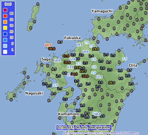Click the yellow 20-30 mm legend swatch
Screen dimensions: 148x135
click(x=5, y=28)
